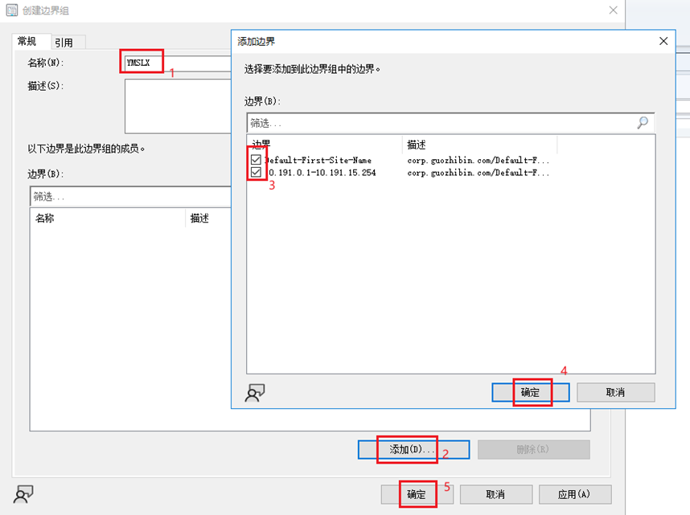Click the 名称 input field containing YMSLX
690x515 pixels.
179,63
